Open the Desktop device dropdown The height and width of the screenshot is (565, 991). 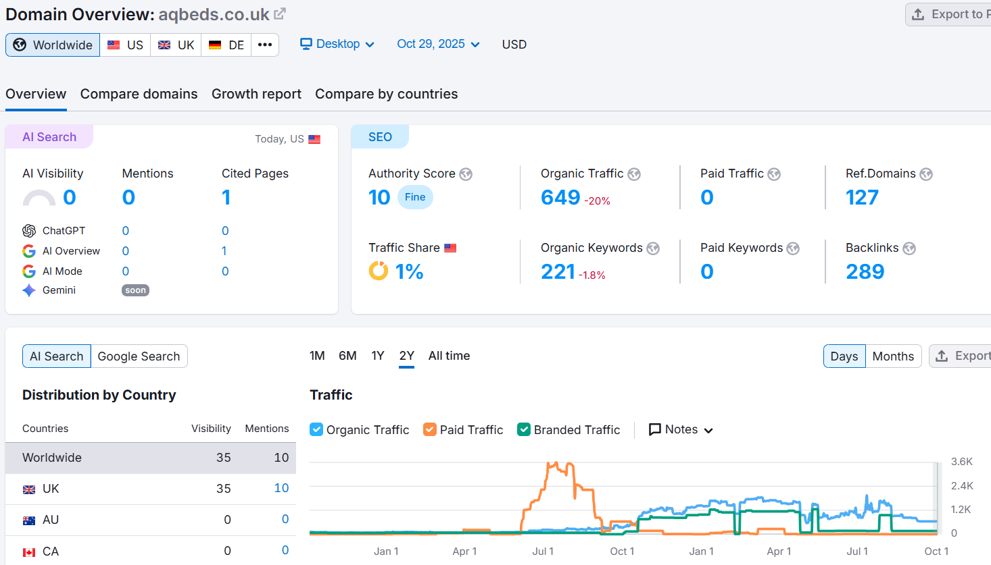[337, 44]
